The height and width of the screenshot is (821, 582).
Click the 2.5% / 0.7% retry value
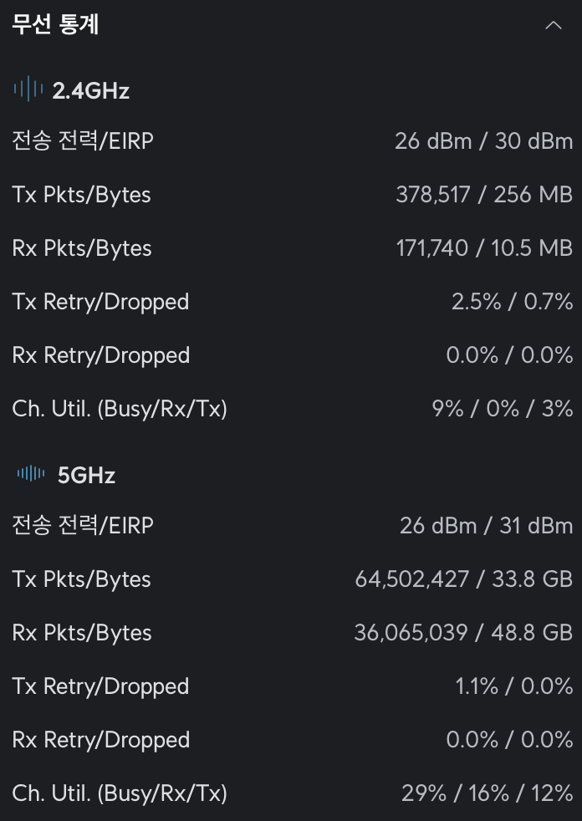(x=512, y=302)
